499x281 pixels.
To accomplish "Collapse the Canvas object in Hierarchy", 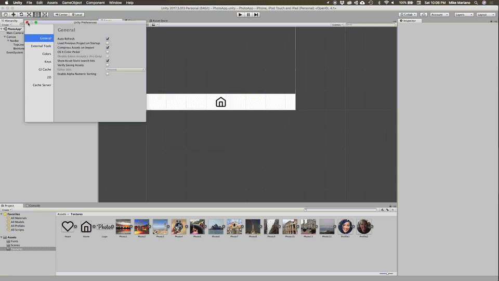I will coord(5,36).
